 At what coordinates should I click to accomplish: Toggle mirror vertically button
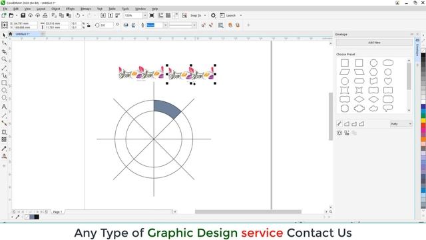(x=133, y=25)
